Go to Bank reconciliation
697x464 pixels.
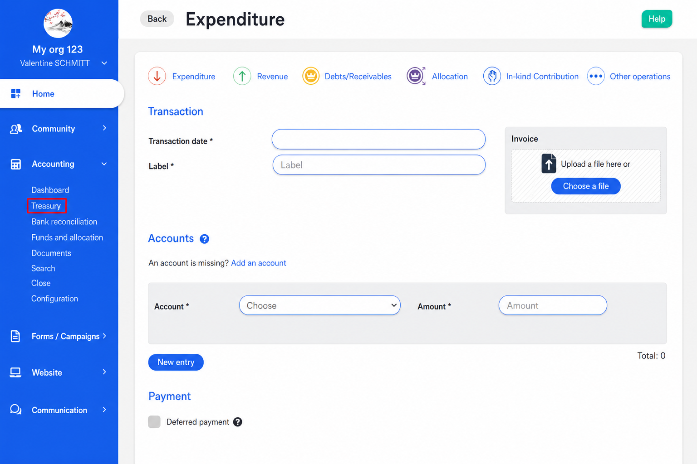click(64, 222)
